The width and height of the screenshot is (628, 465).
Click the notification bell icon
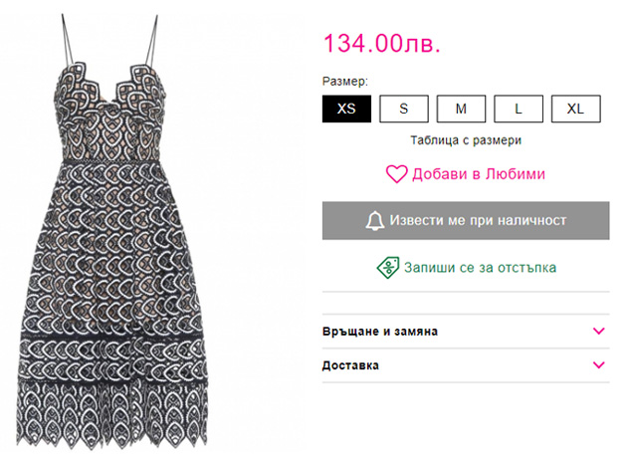pyautogui.click(x=375, y=220)
